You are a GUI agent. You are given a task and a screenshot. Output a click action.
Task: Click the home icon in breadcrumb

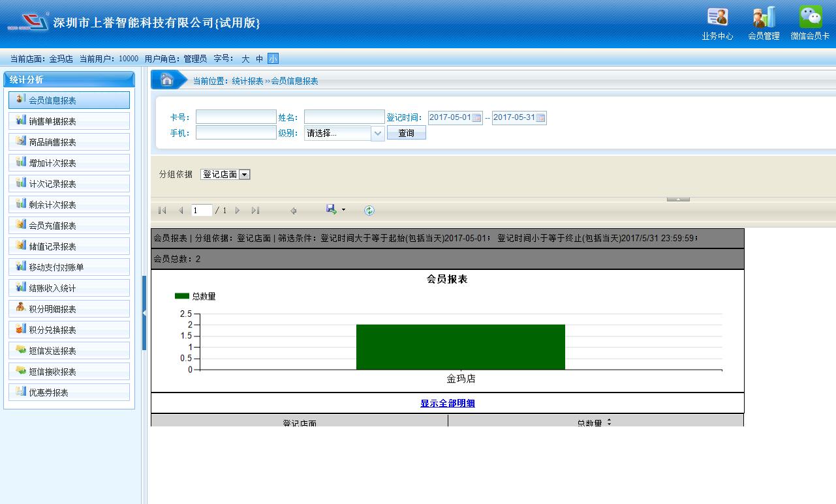coord(166,80)
